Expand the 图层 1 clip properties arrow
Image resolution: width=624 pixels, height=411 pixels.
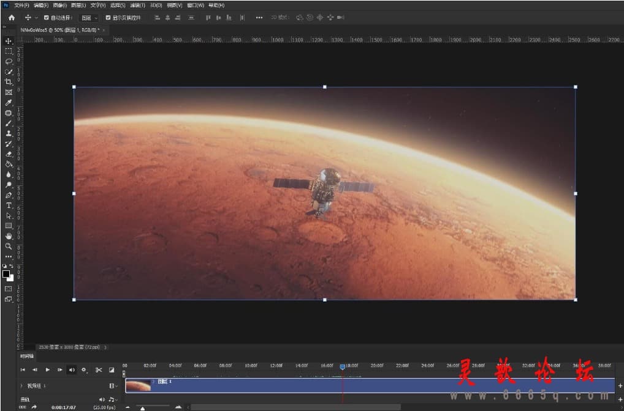154,382
